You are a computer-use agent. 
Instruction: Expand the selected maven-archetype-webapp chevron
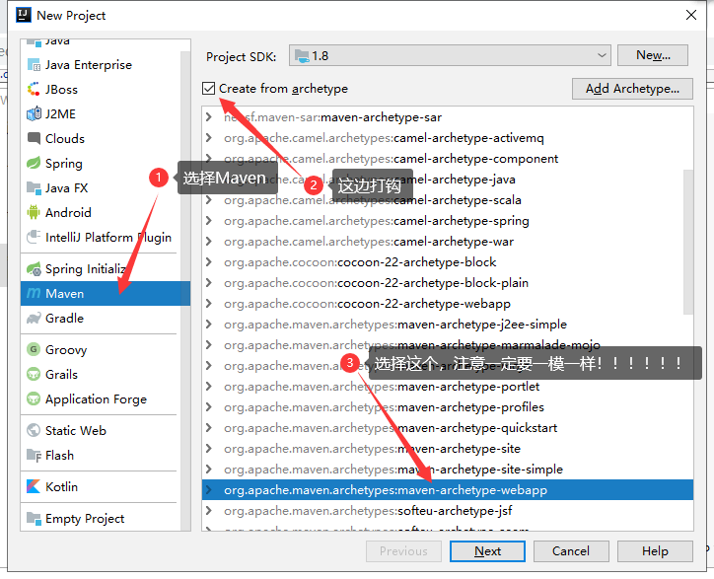(x=209, y=489)
